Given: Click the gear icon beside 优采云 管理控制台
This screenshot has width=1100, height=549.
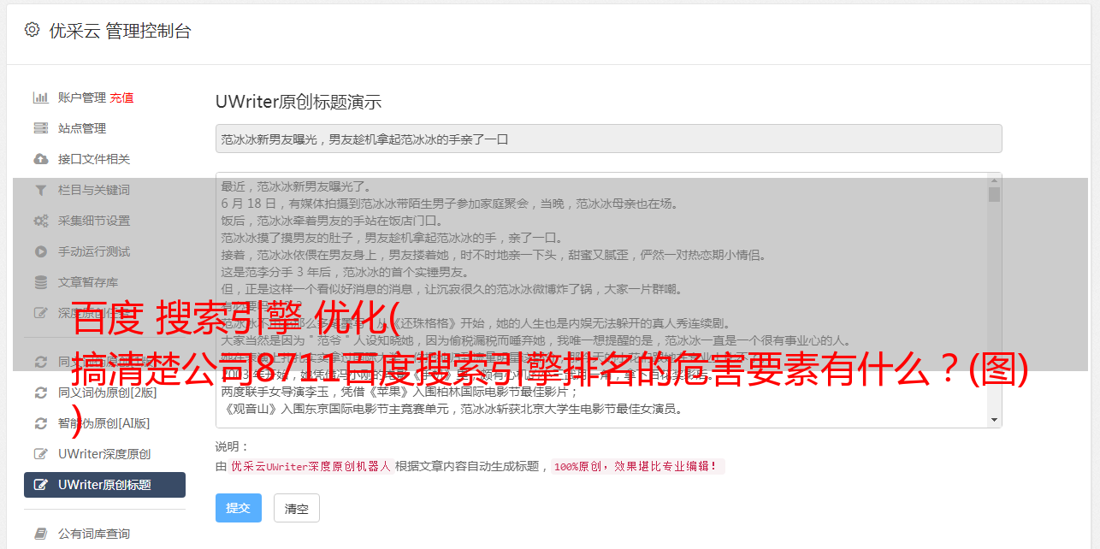Looking at the screenshot, I should tap(32, 30).
